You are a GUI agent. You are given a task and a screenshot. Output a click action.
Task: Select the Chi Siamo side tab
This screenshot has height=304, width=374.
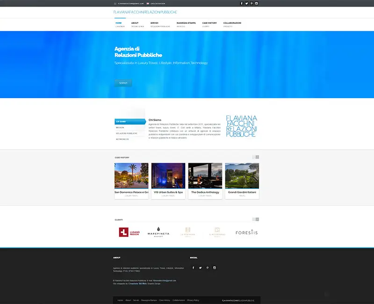click(x=130, y=122)
